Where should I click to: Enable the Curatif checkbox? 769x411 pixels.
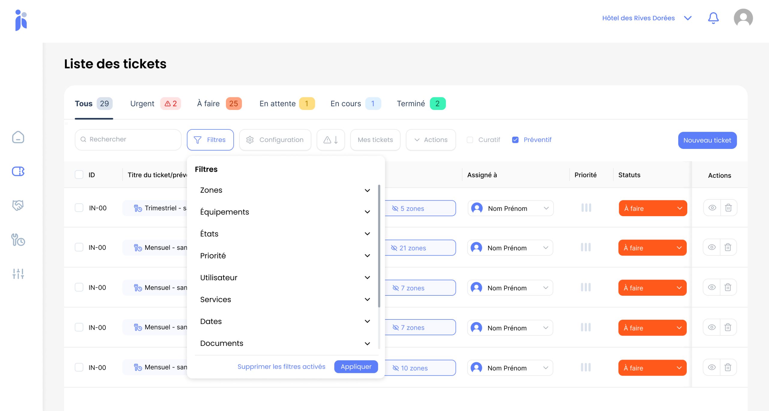click(470, 140)
